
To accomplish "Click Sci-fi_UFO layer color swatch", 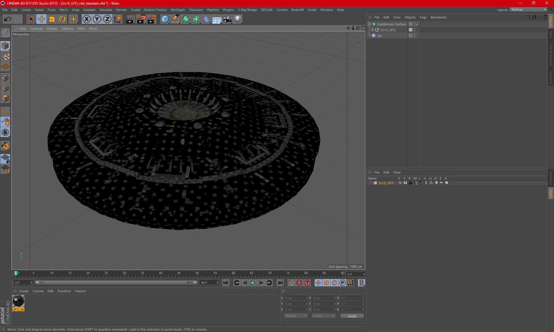I will (375, 183).
